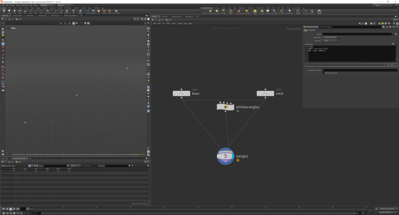Create a Tube from the shelf
The height and width of the screenshot is (215, 399).
[x=14, y=11]
